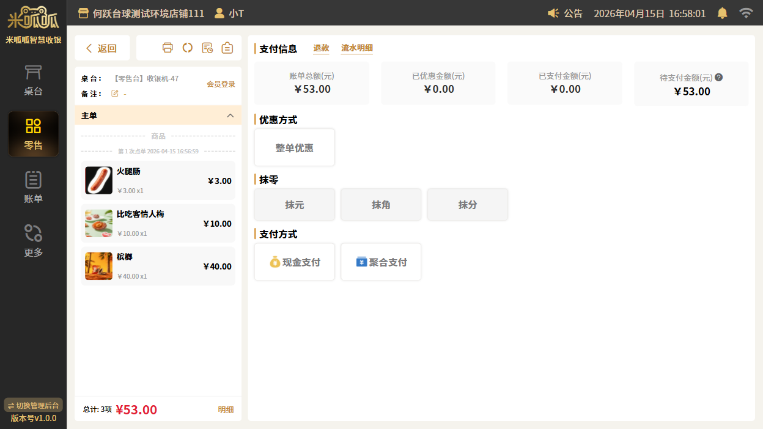Image resolution: width=763 pixels, height=429 pixels.
Task: Click the clipboard icon in the order toolbar
Action: (x=227, y=48)
